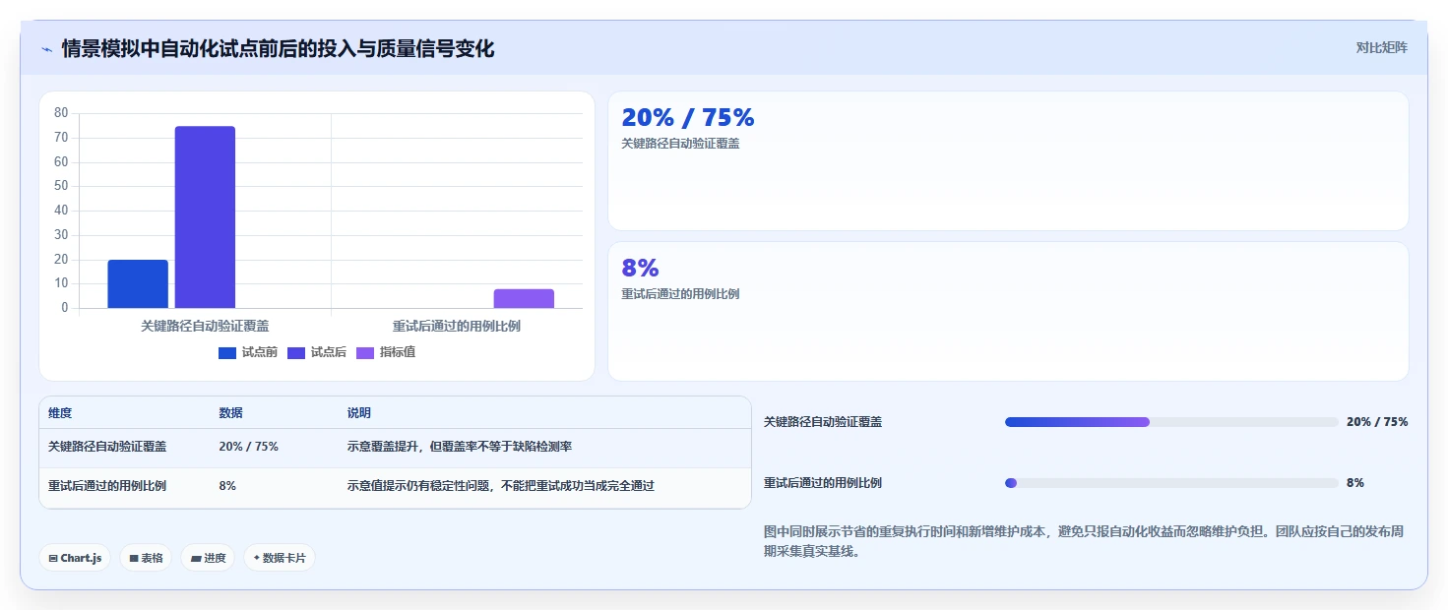The width and height of the screenshot is (1448, 610).
Task: Toggle the 指标值 legend entry
Action: pyautogui.click(x=386, y=352)
